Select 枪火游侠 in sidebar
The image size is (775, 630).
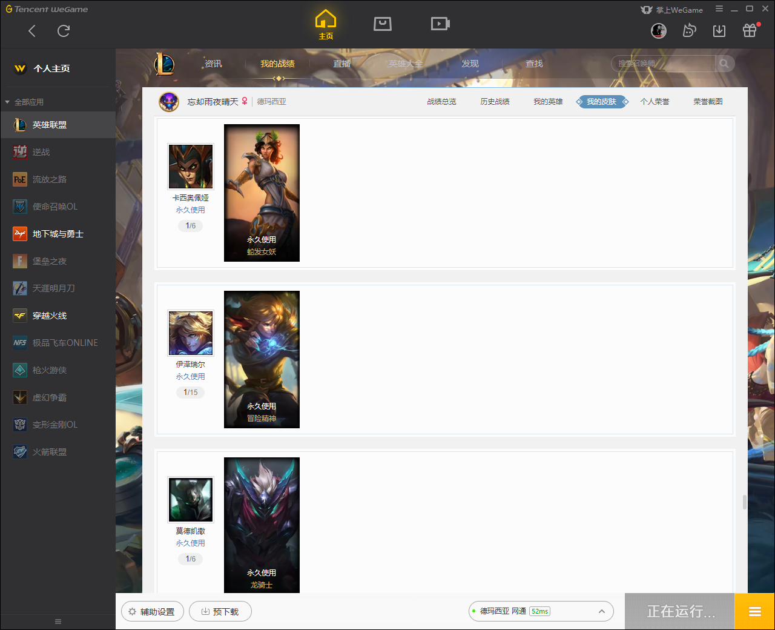click(58, 370)
